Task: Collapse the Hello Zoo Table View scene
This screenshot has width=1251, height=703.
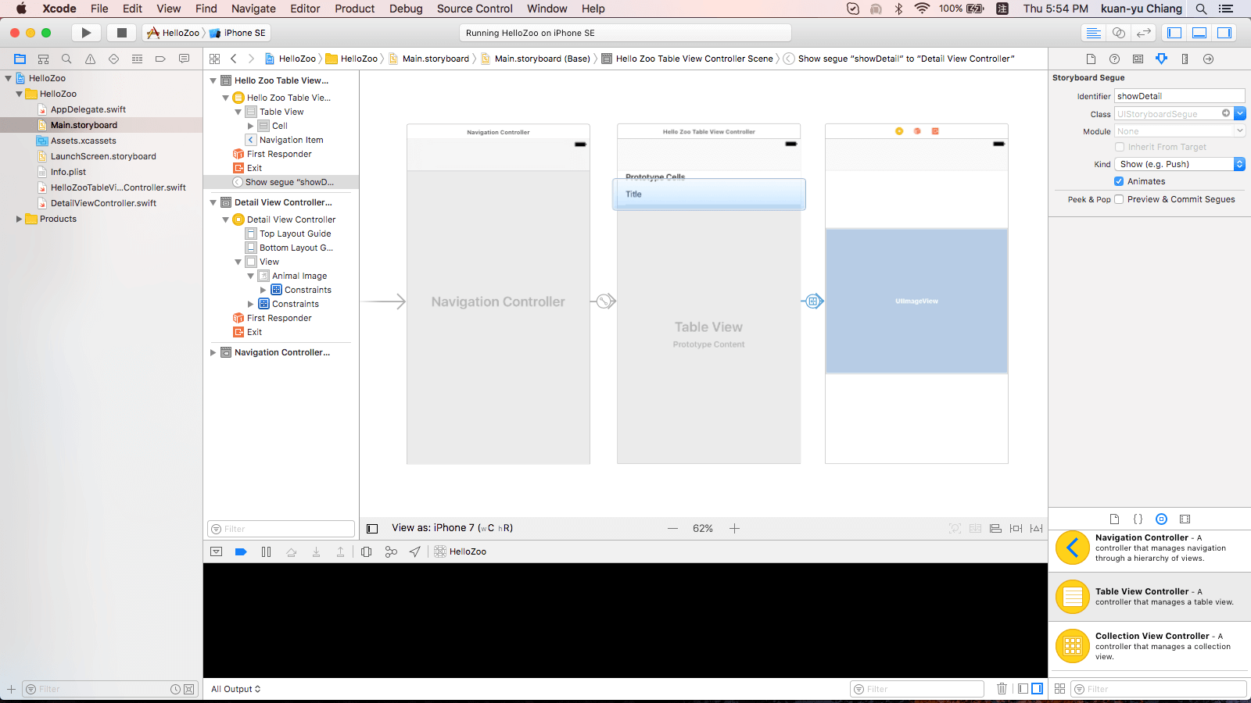Action: coord(213,80)
